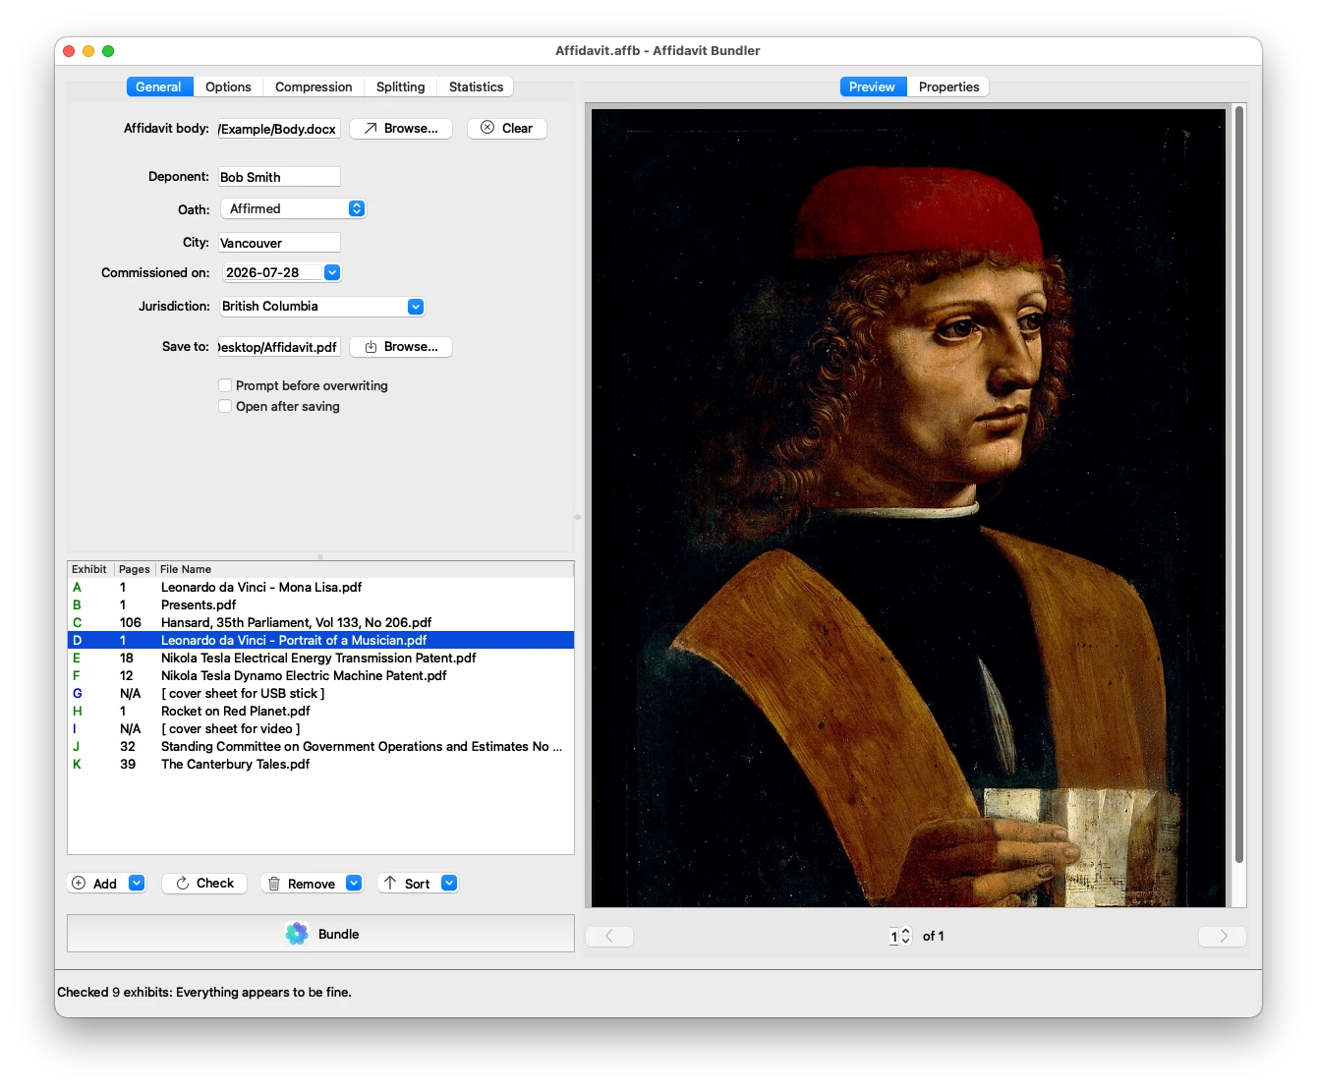Switch to the General tab
This screenshot has height=1090, width=1317.
159,86
